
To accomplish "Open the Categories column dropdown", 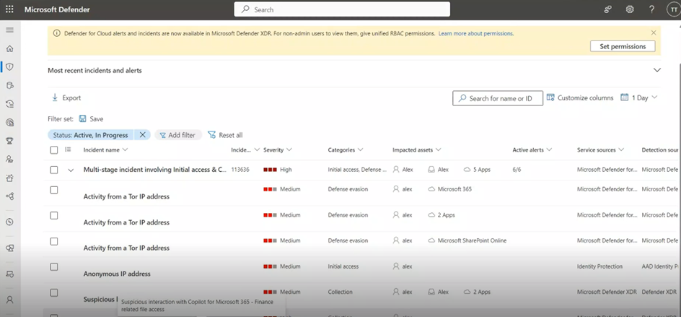I will coord(346,150).
